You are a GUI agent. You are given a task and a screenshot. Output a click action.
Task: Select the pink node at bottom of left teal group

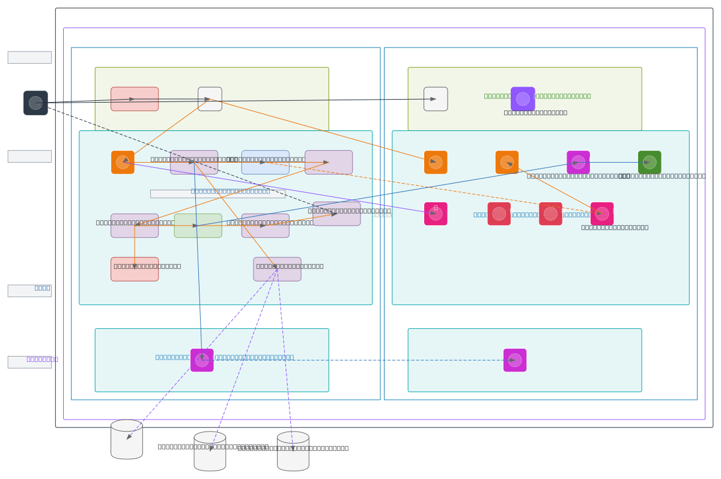[x=135, y=269]
